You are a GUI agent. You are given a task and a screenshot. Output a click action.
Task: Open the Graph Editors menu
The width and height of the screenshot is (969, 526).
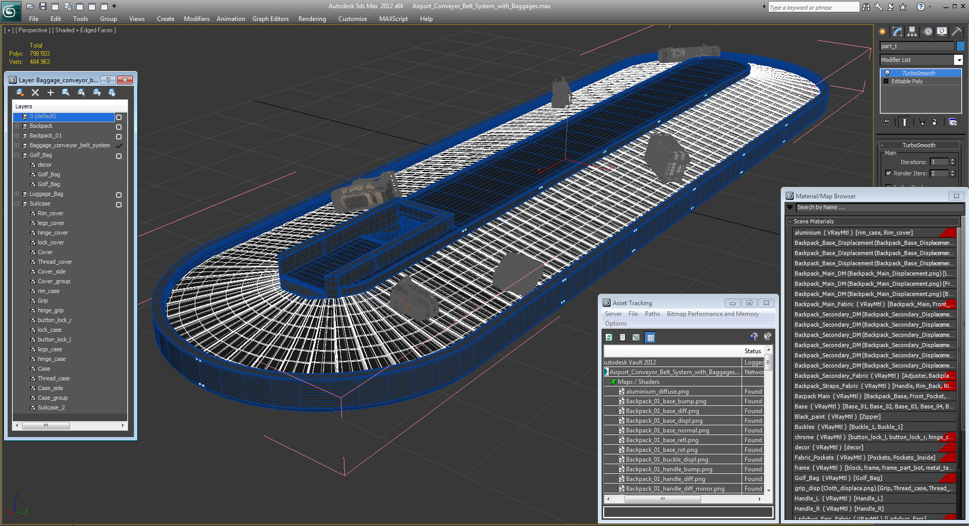[x=270, y=19]
